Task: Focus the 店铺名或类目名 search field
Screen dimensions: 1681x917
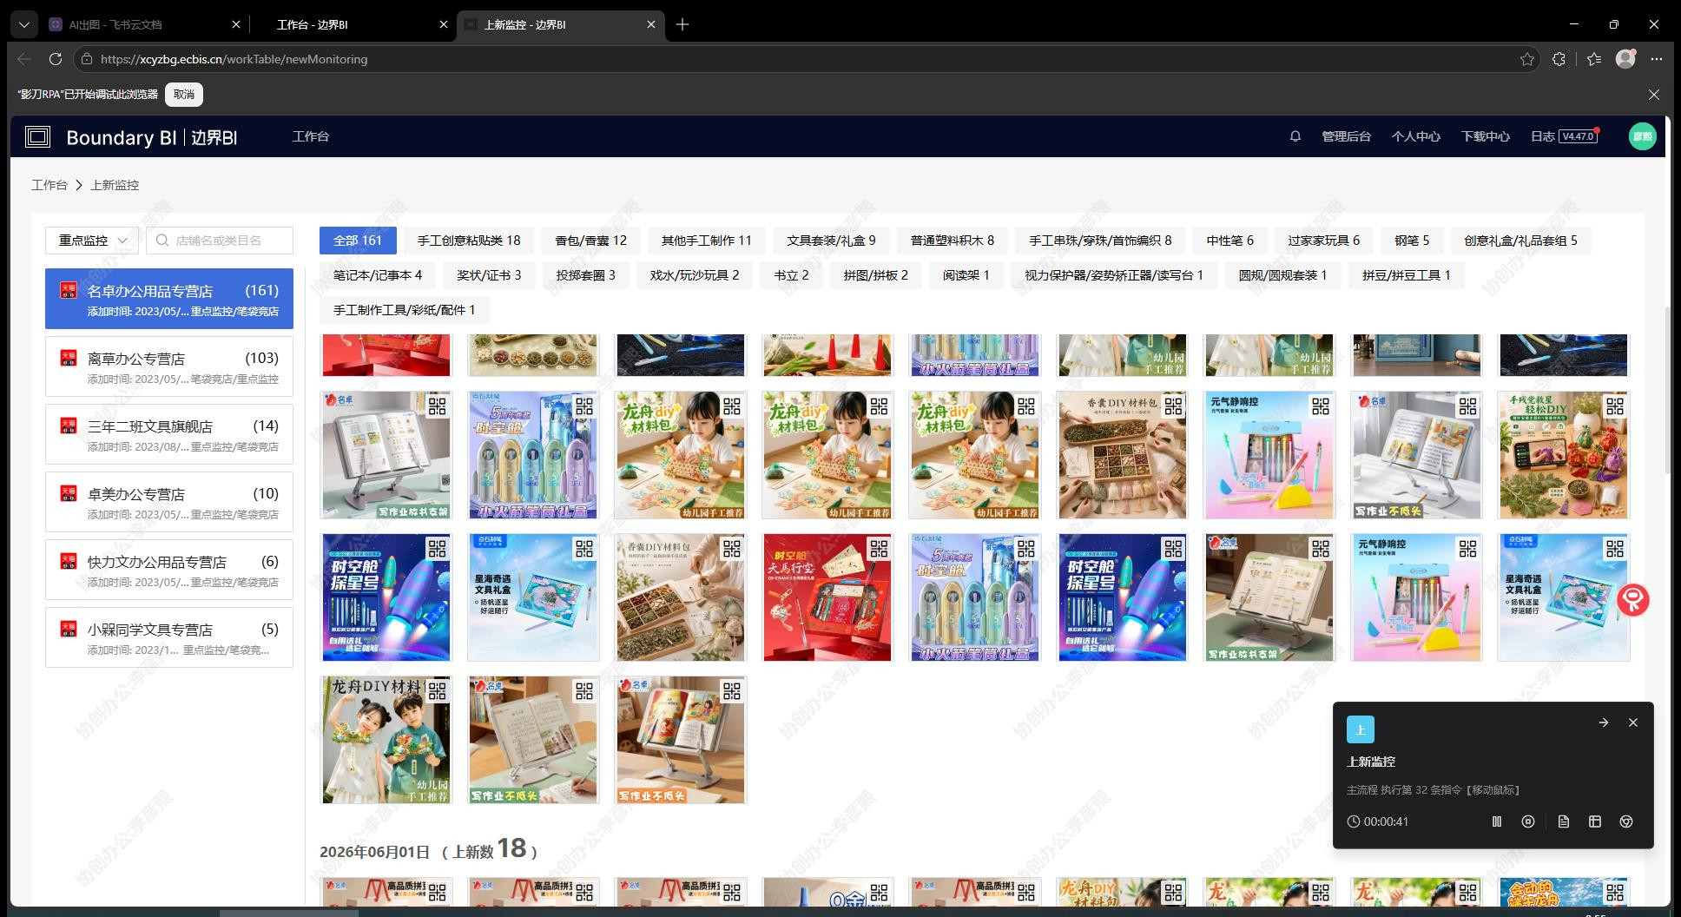Action: pyautogui.click(x=220, y=241)
